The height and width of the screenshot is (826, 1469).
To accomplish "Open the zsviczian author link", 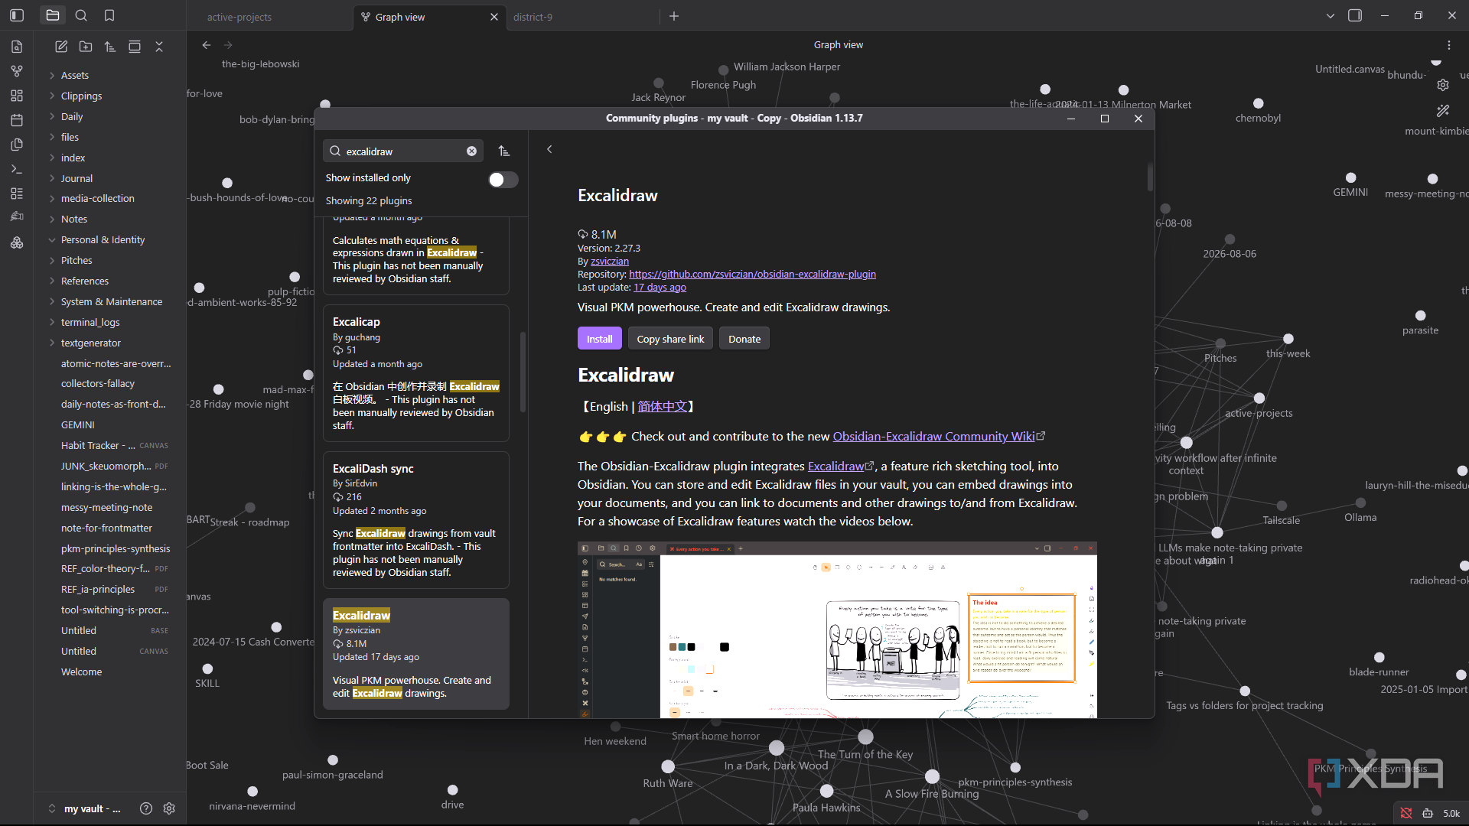I will (x=609, y=261).
